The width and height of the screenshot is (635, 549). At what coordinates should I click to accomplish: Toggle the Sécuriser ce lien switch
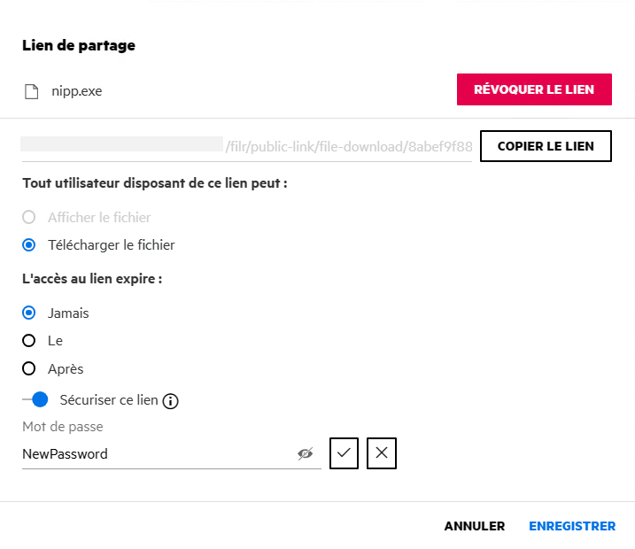pos(35,400)
